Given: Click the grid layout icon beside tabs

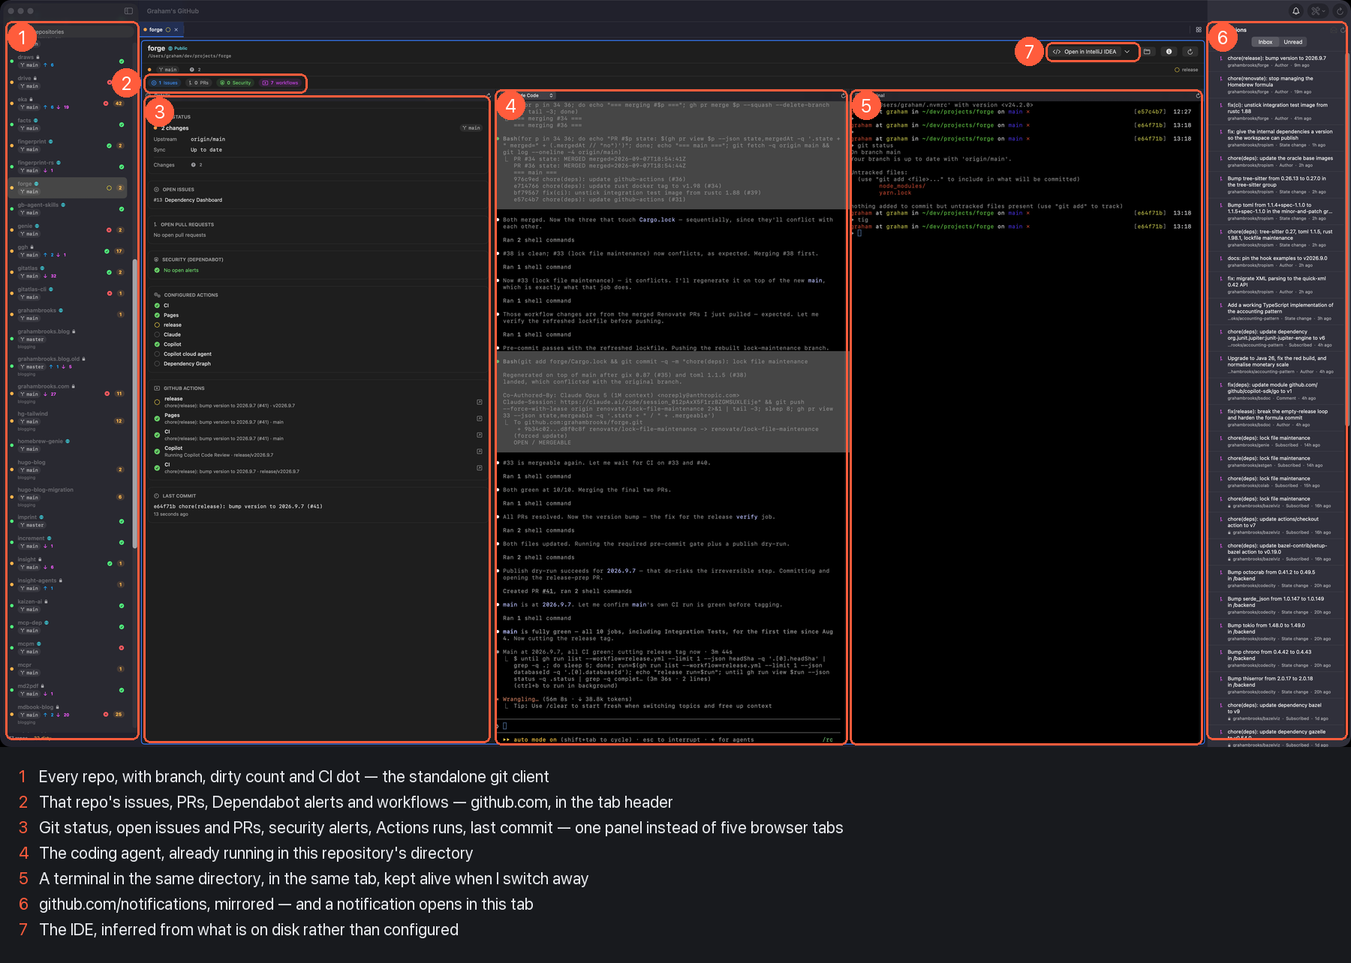Looking at the screenshot, I should click(1199, 30).
